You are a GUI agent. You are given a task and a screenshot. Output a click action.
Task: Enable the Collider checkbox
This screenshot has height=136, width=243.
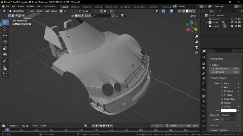pyautogui.click(x=210, y=65)
